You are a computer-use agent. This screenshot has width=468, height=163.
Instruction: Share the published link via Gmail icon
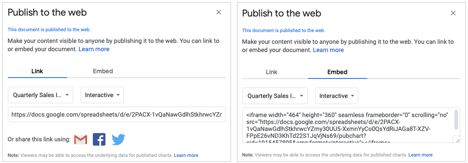click(x=81, y=139)
